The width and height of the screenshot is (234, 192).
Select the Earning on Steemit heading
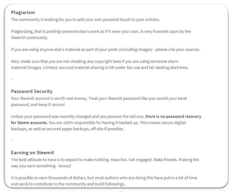click(x=32, y=153)
